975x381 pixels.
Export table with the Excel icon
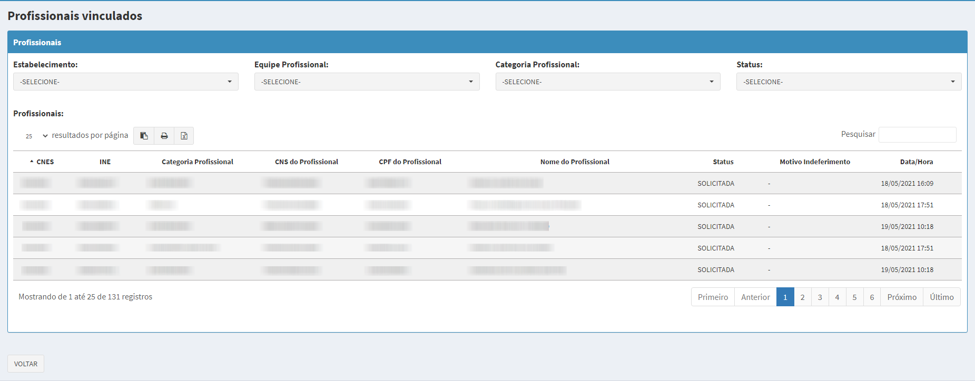pos(184,136)
